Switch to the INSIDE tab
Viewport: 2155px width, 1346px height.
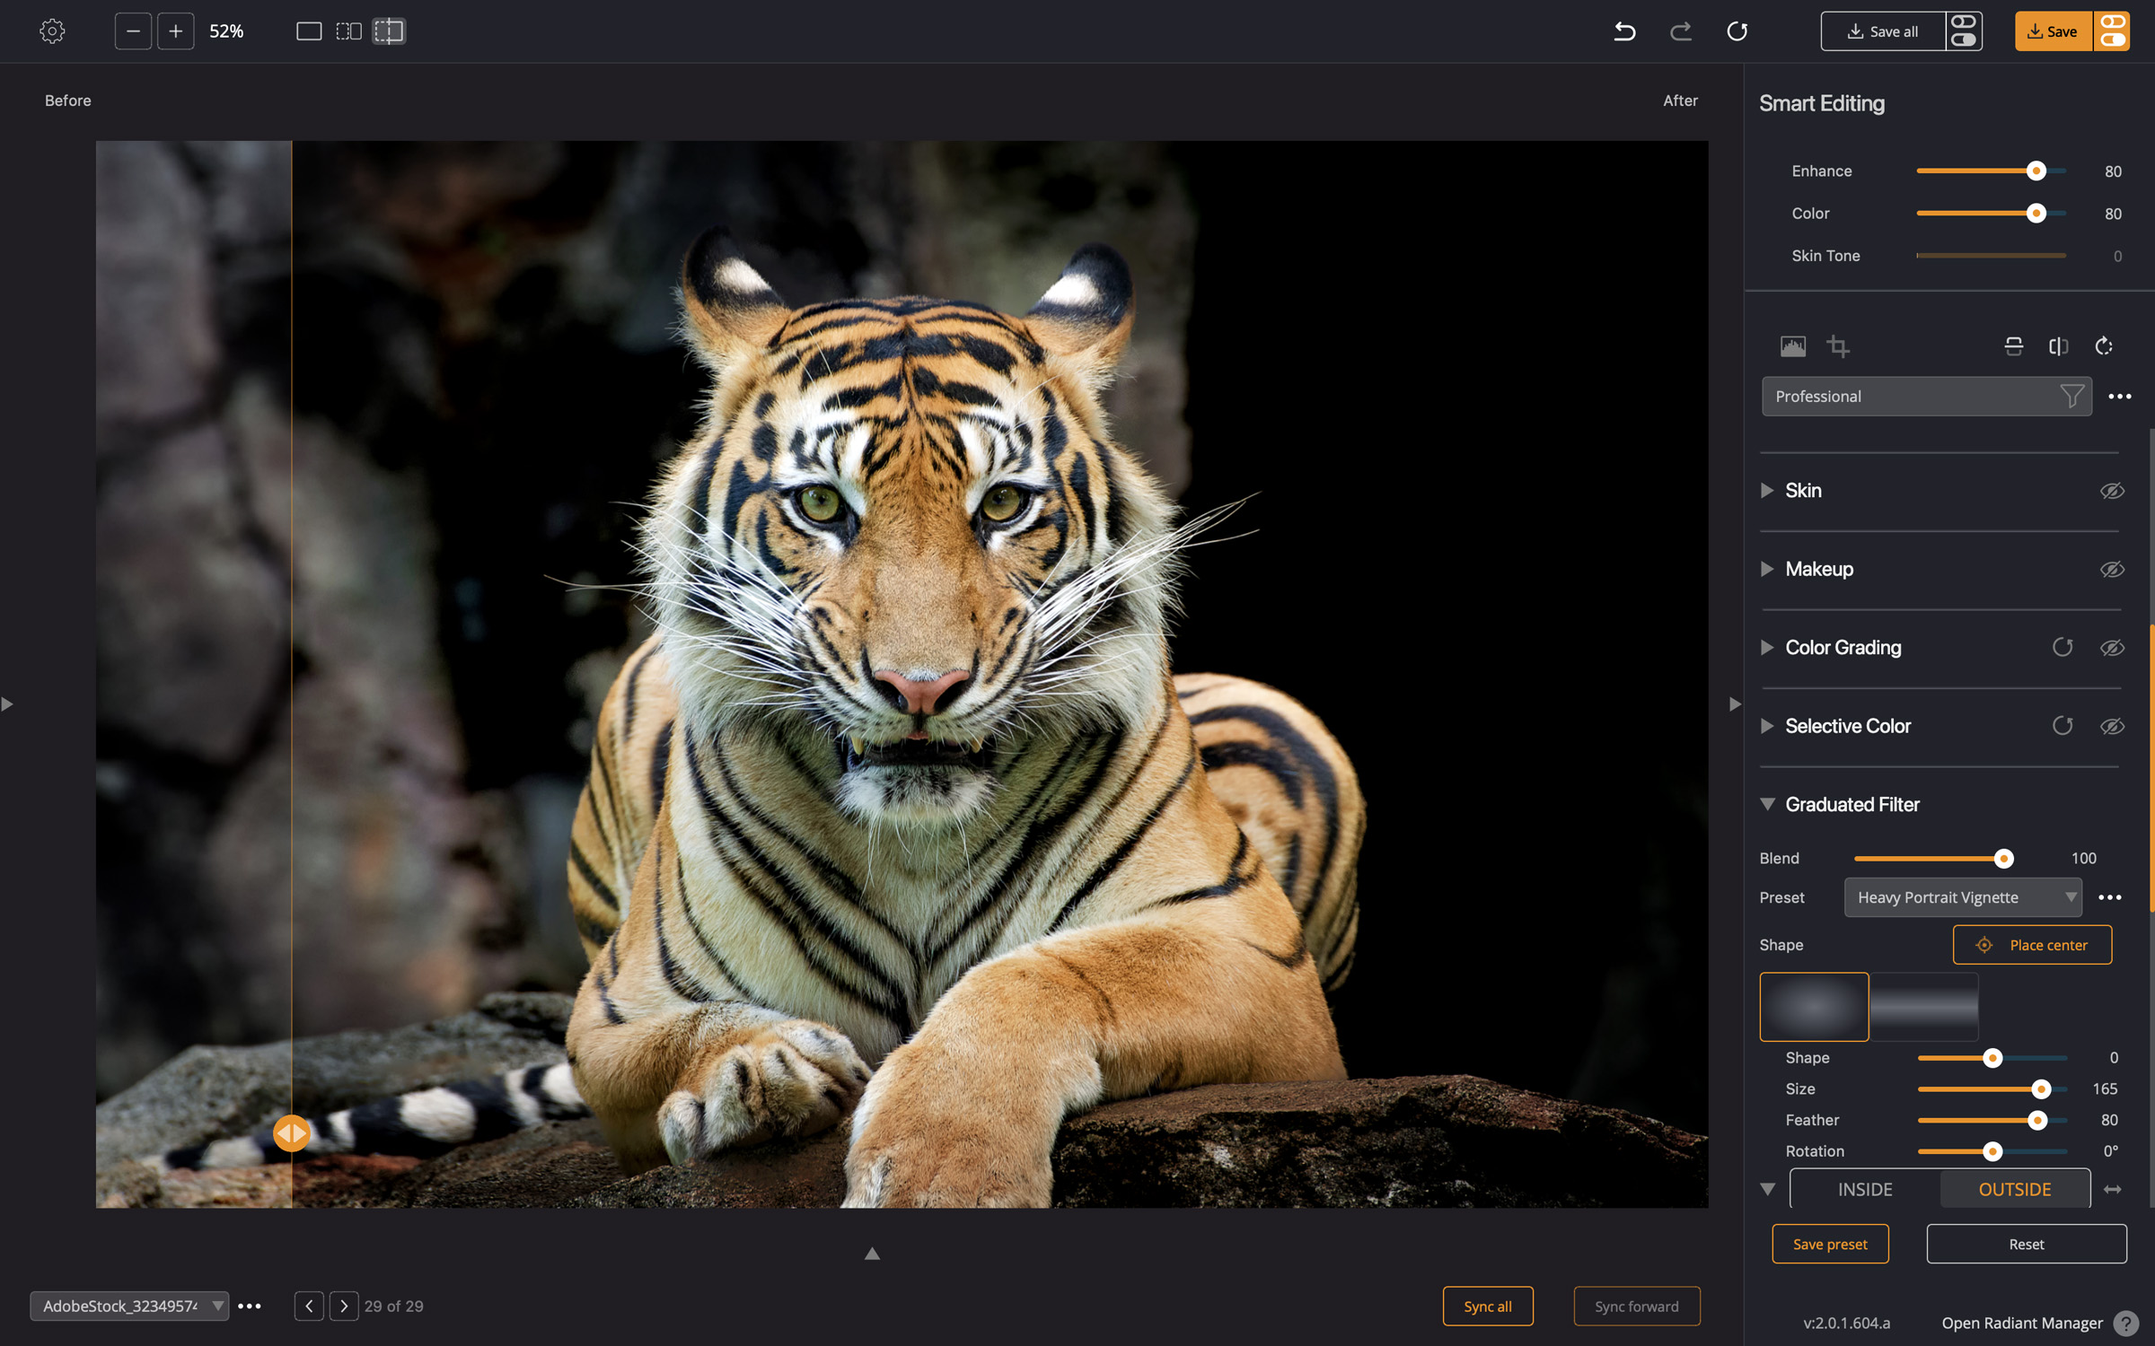[1864, 1189]
